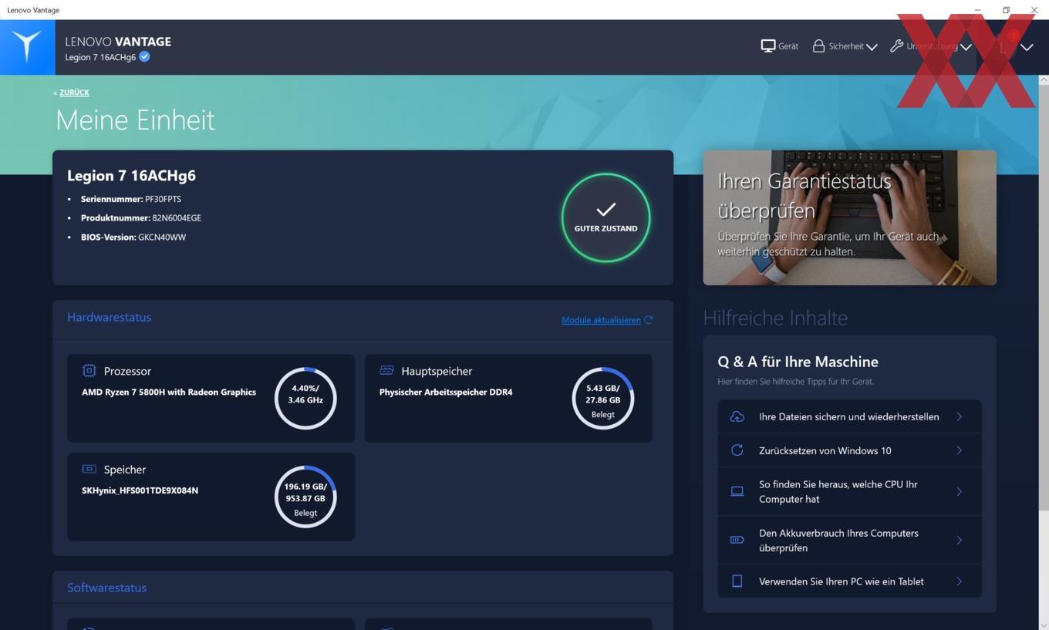The width and height of the screenshot is (1049, 630).
Task: Click the laptop icon in Q&A list
Action: pos(737,491)
